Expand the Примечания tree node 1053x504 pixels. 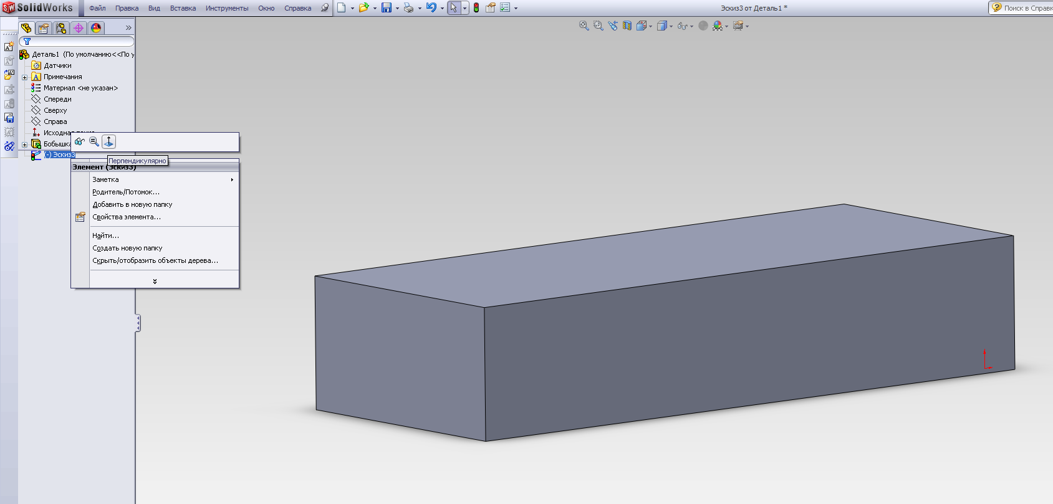25,77
